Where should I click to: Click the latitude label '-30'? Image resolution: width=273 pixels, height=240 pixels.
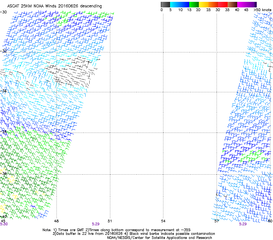tap(3, 12)
